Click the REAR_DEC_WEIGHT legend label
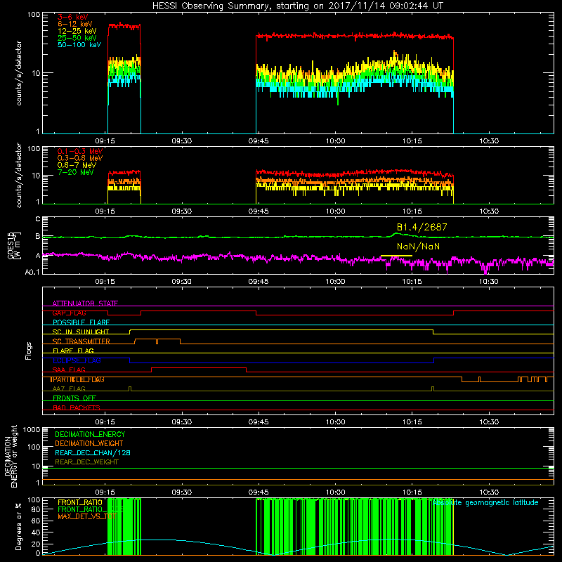 (86, 462)
